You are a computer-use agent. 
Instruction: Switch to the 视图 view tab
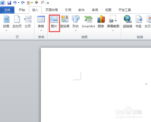tap(108, 10)
